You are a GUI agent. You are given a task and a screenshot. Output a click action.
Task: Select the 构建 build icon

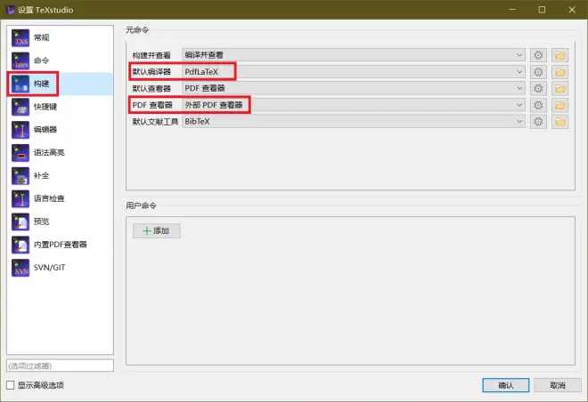[x=20, y=84]
